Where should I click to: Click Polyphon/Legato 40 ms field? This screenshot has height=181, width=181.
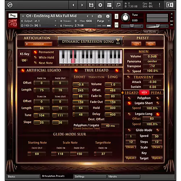tap(110, 126)
